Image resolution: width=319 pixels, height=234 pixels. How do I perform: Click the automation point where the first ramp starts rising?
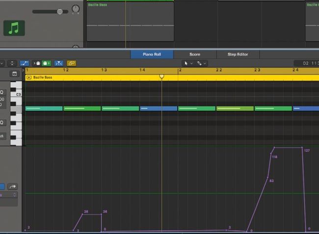[x=73, y=231]
